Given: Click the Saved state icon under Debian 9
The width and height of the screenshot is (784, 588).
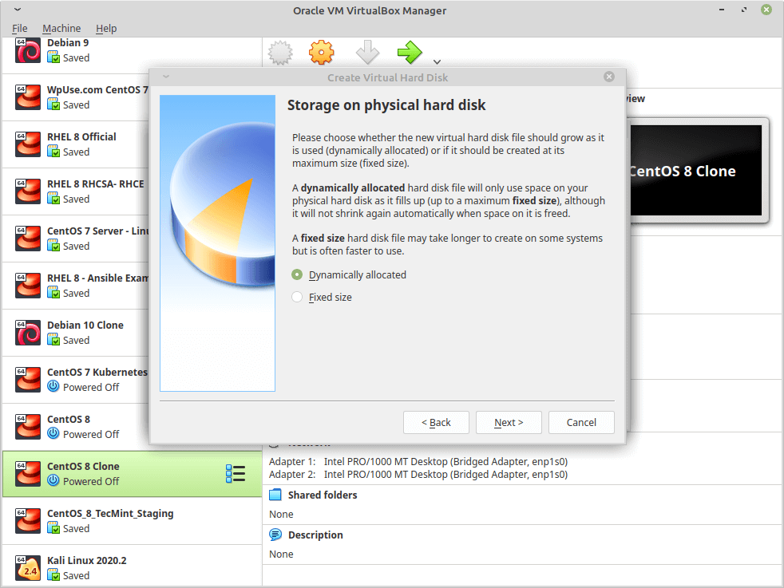Looking at the screenshot, I should click(x=53, y=57).
